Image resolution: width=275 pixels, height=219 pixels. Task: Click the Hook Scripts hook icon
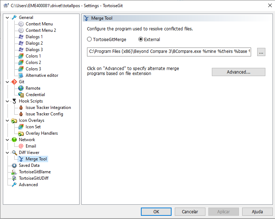click(x=14, y=101)
